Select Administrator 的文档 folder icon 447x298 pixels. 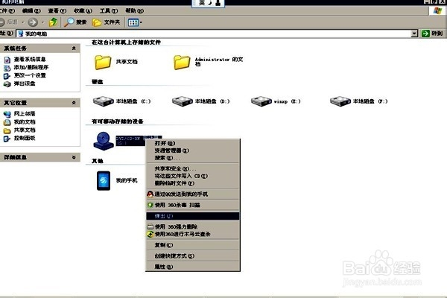(182, 62)
